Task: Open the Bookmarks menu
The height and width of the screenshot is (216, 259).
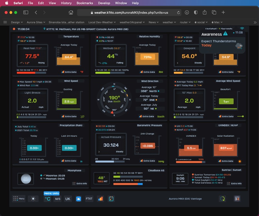Action: coord(85,3)
